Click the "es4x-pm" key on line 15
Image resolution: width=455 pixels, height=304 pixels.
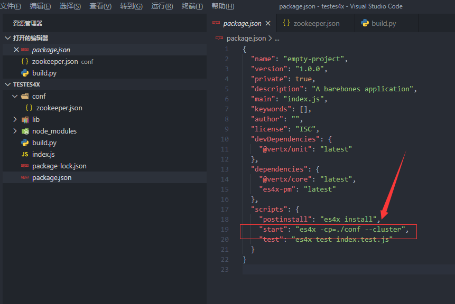pyautogui.click(x=277, y=189)
